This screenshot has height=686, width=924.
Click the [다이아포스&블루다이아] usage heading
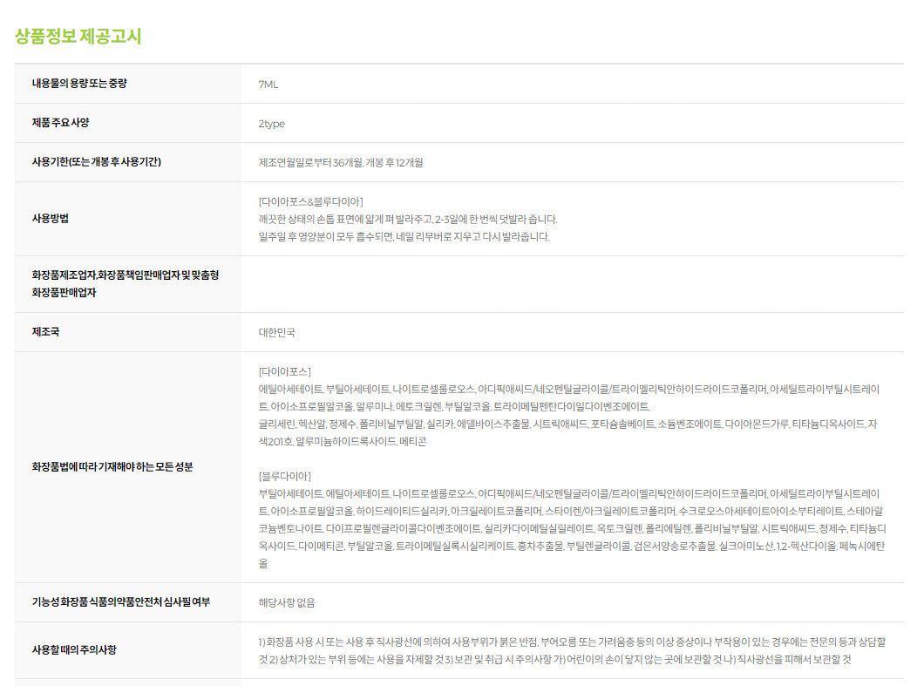pyautogui.click(x=311, y=201)
